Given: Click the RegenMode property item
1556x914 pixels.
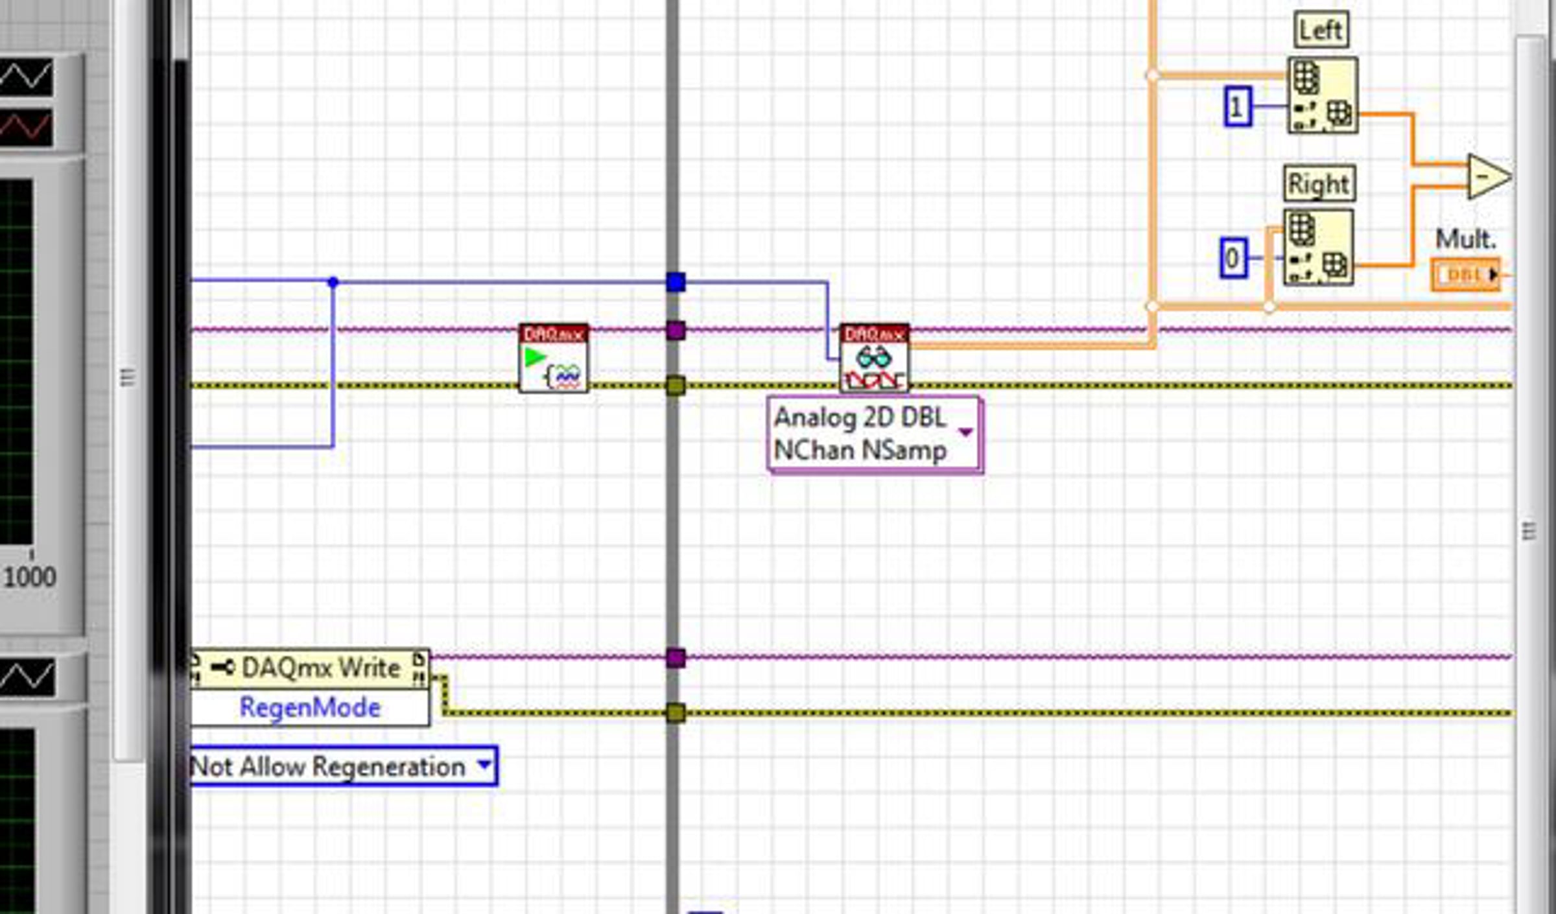Looking at the screenshot, I should point(310,707).
